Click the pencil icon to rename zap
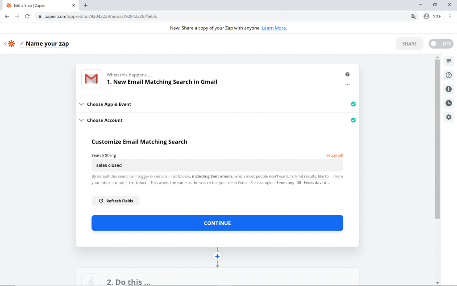Screen dimensions: 457x286 point(21,44)
